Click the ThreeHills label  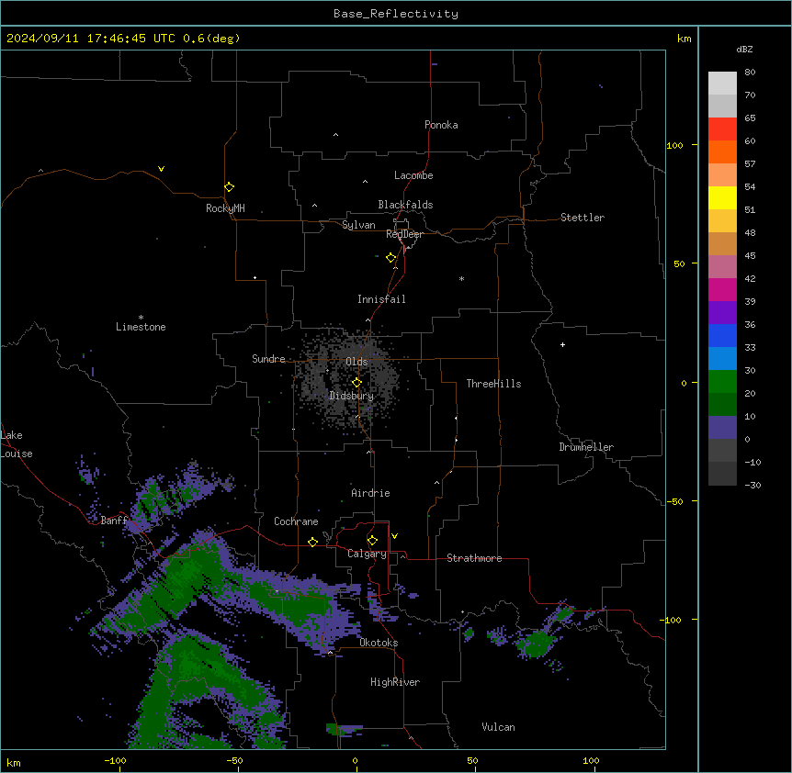[493, 384]
